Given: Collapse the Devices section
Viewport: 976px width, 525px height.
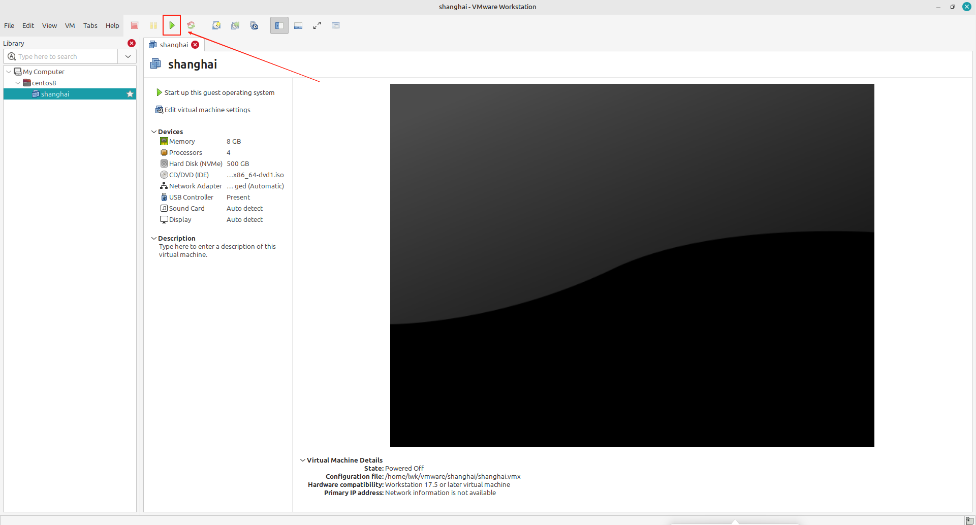Looking at the screenshot, I should (x=154, y=132).
